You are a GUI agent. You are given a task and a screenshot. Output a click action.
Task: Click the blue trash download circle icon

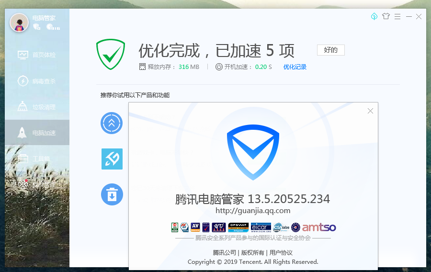[x=112, y=194]
